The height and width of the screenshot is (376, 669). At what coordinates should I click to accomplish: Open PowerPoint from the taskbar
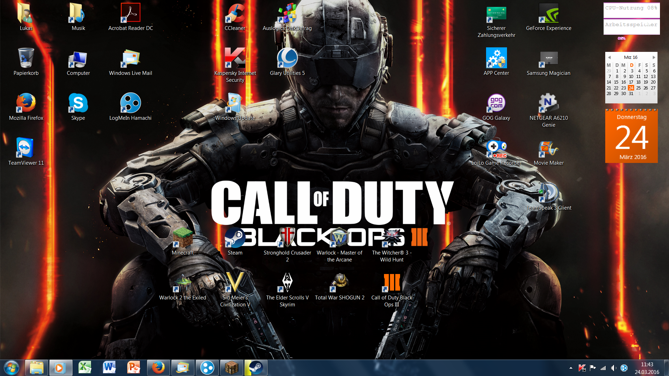[x=134, y=368]
